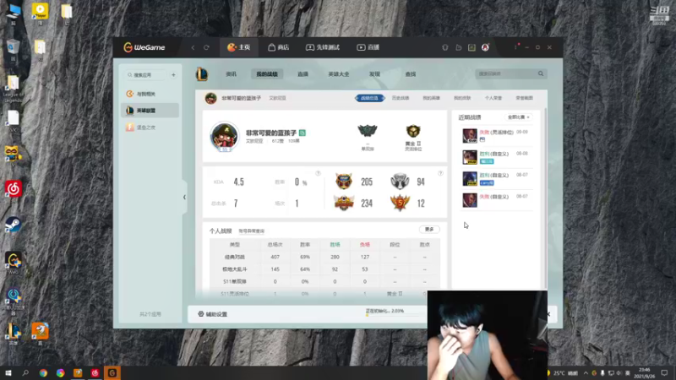Click the winged badge icon next to 94
This screenshot has width=676, height=380.
[x=400, y=182]
